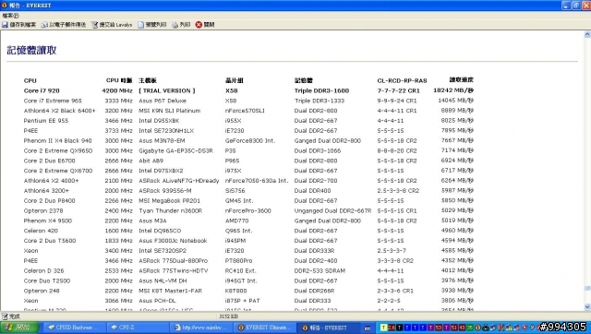Click the nForce570SLI chipset cell

[245, 111]
